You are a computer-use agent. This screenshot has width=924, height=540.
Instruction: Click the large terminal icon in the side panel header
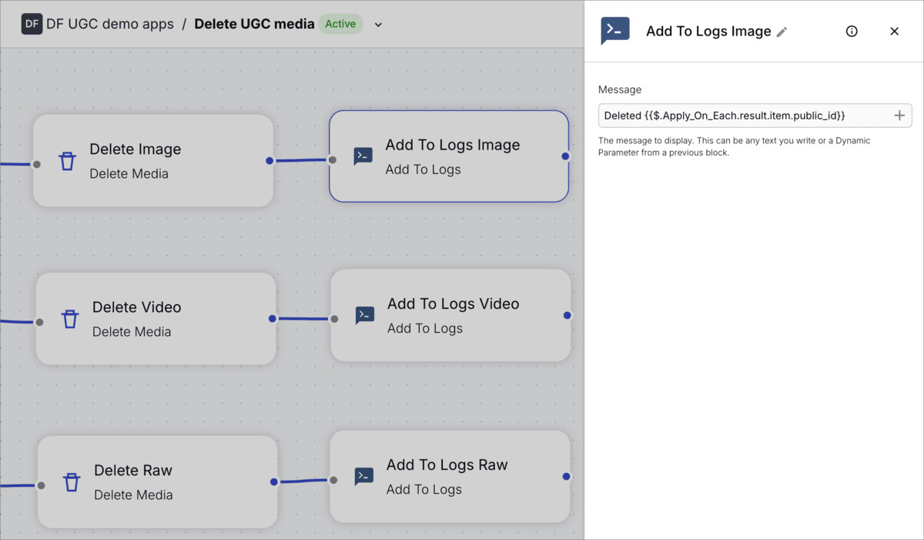tap(615, 31)
